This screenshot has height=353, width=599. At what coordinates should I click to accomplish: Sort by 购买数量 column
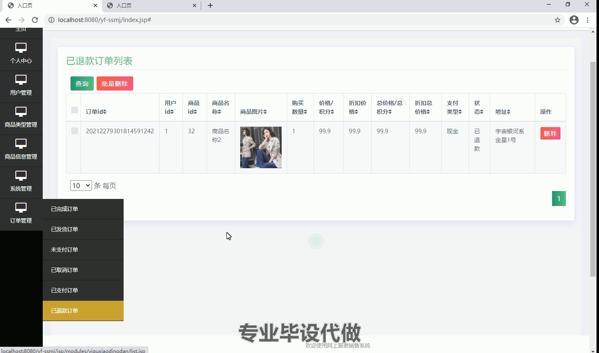299,107
